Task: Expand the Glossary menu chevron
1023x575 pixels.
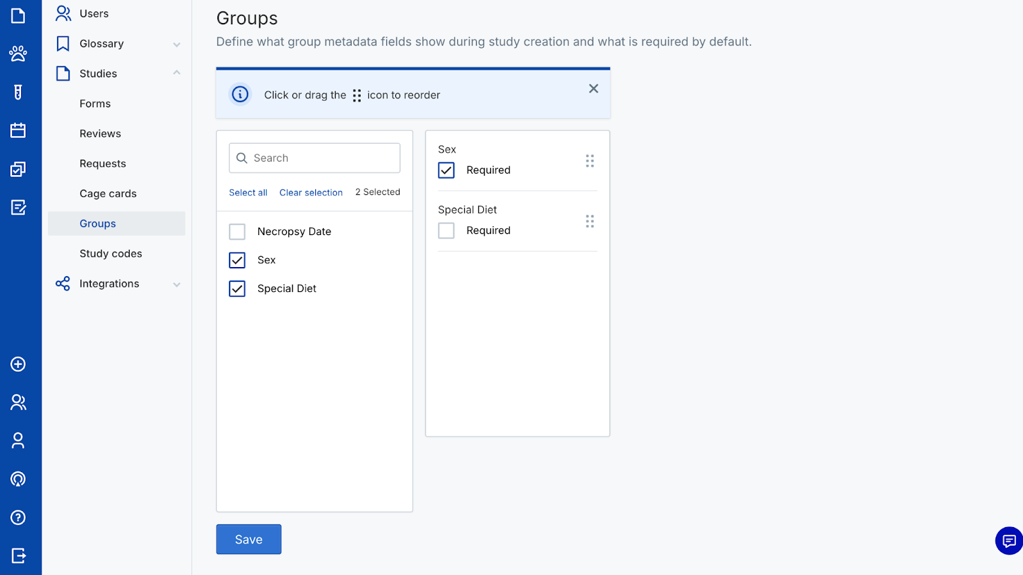Action: (x=176, y=44)
